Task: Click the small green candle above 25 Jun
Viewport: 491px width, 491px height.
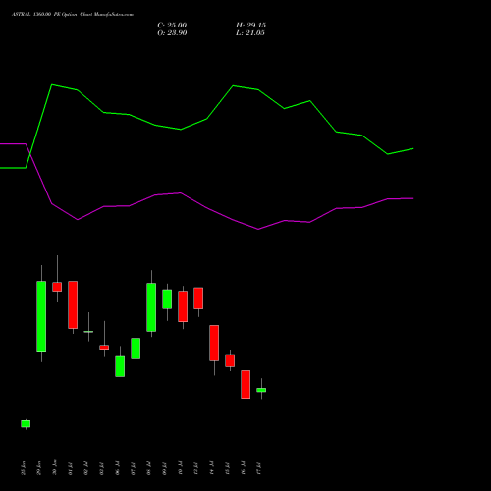Action: pyautogui.click(x=26, y=424)
